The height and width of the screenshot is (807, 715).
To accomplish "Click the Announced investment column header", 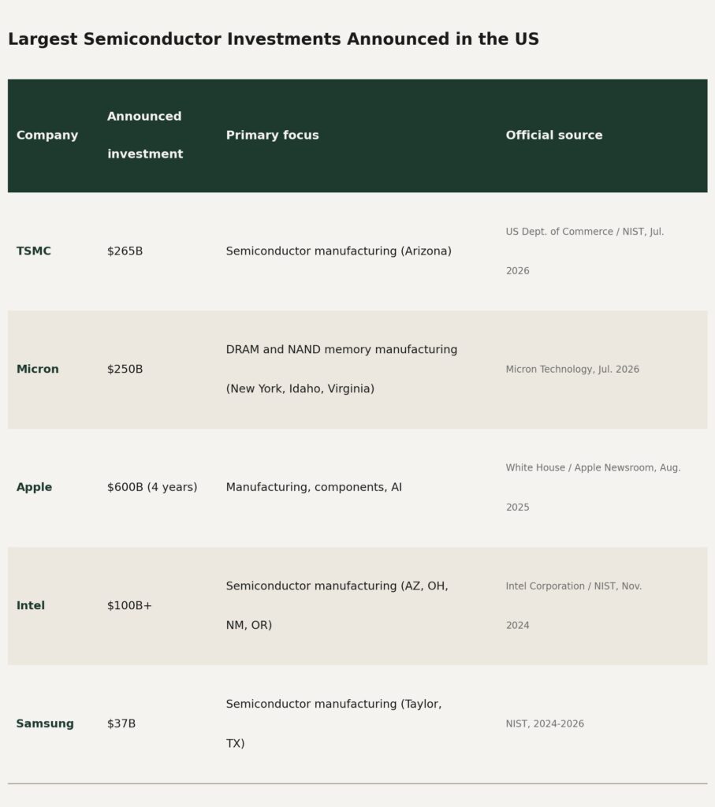I will point(145,136).
